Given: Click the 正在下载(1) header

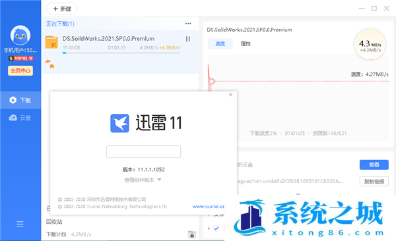Looking at the screenshot, I should point(60,24).
